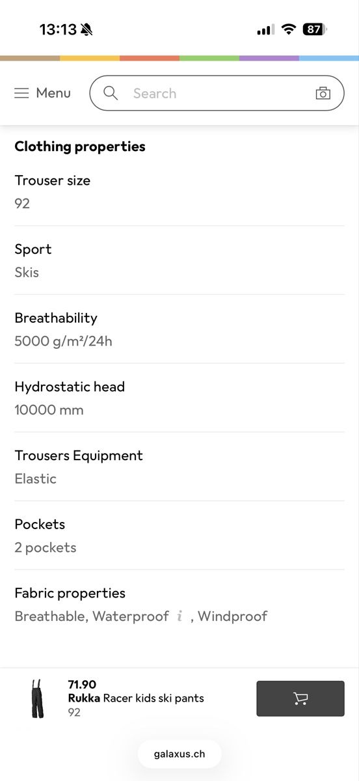Select the Hydrostatic head row
The width and height of the screenshot is (359, 781).
coord(179,398)
